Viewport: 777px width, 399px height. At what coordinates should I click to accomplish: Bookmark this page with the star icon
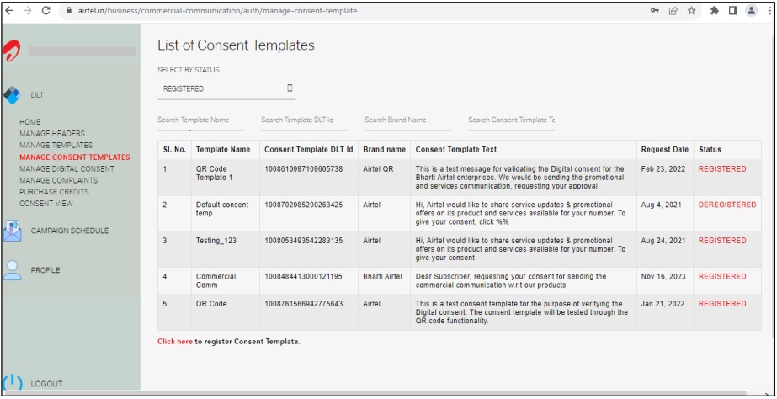[691, 11]
